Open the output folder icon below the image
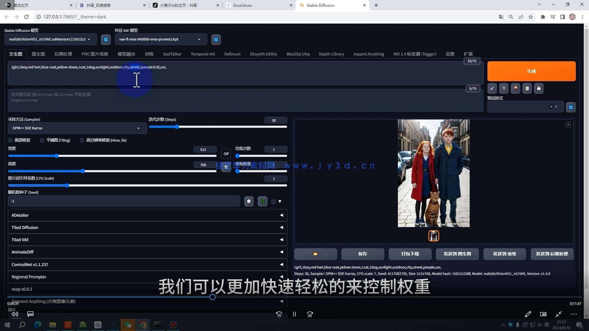 (315, 254)
